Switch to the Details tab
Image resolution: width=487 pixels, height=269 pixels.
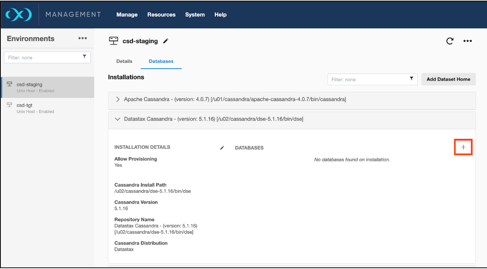[124, 61]
